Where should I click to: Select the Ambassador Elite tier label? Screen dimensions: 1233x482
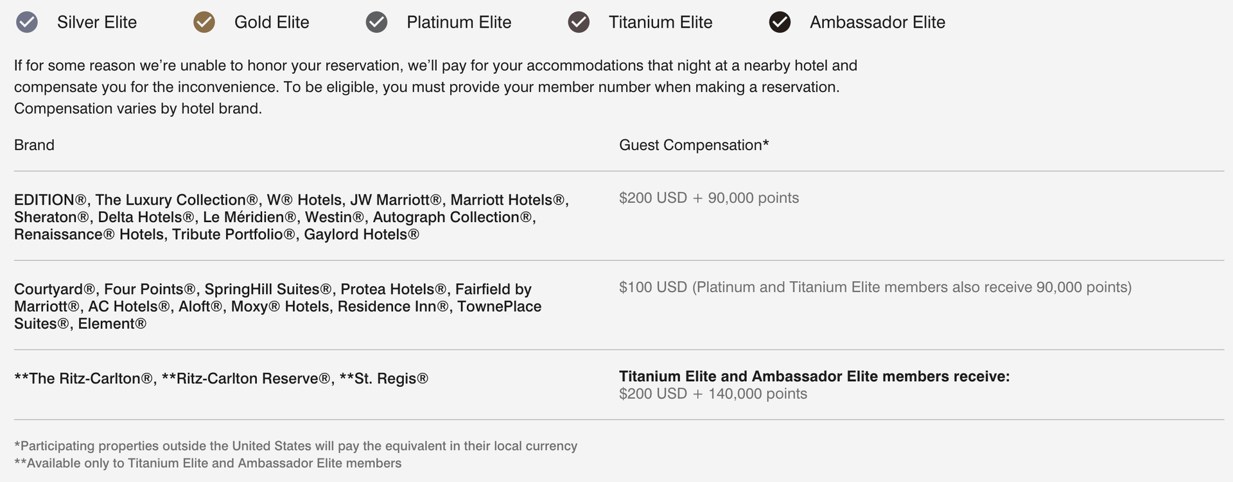coord(877,21)
